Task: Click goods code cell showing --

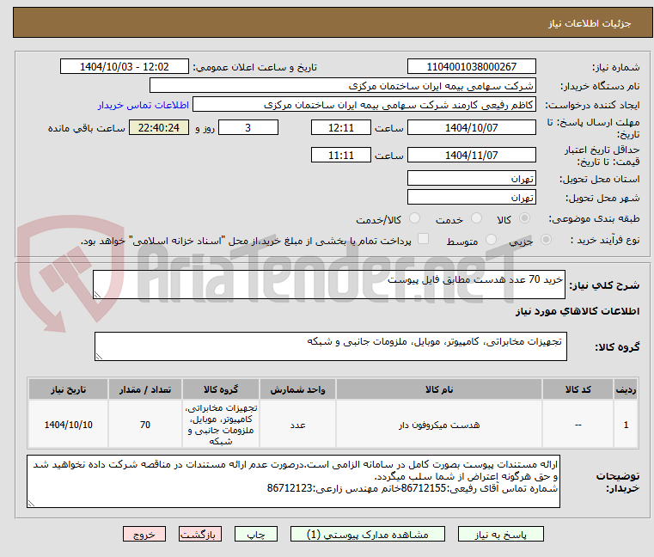Action: (x=578, y=425)
